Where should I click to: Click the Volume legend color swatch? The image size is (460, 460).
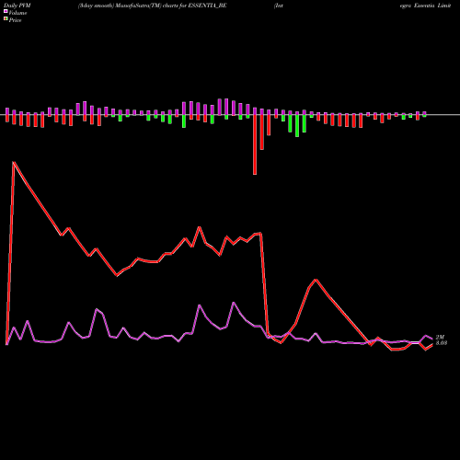6,12
